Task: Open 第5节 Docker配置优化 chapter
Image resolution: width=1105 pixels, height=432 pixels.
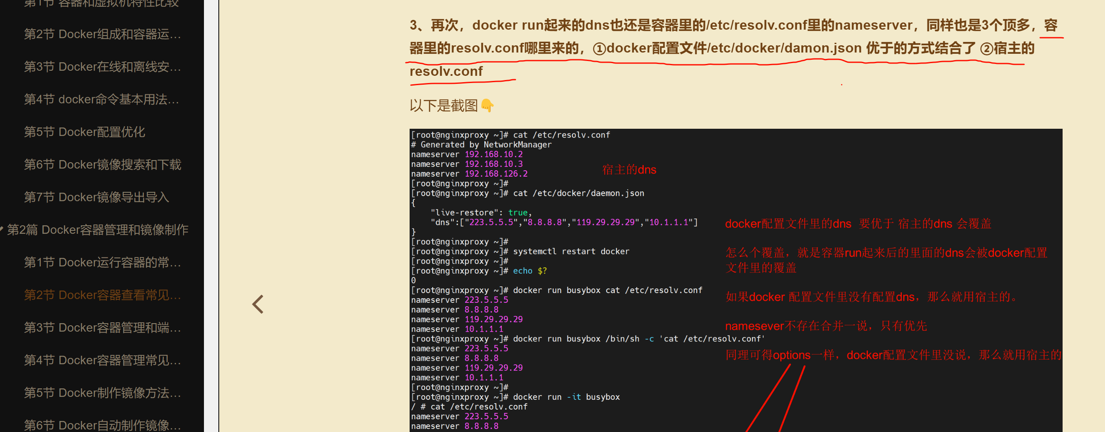Action: [84, 132]
